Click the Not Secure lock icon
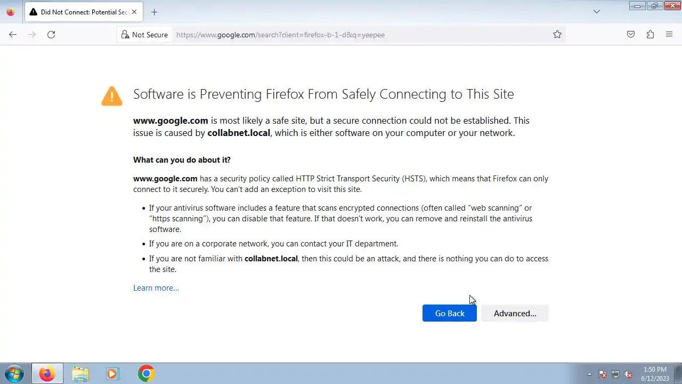This screenshot has width=682, height=384. coord(125,35)
